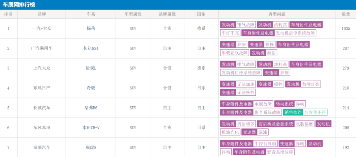The height and width of the screenshot is (157, 356).
Task: Click the count 214 for 哈弗H6
Action: coord(346,108)
